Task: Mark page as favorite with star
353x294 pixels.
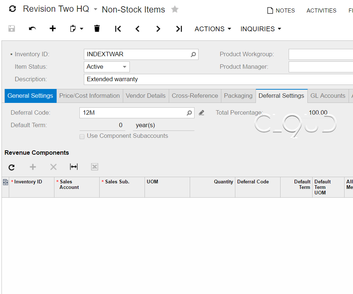Action: tap(175, 9)
